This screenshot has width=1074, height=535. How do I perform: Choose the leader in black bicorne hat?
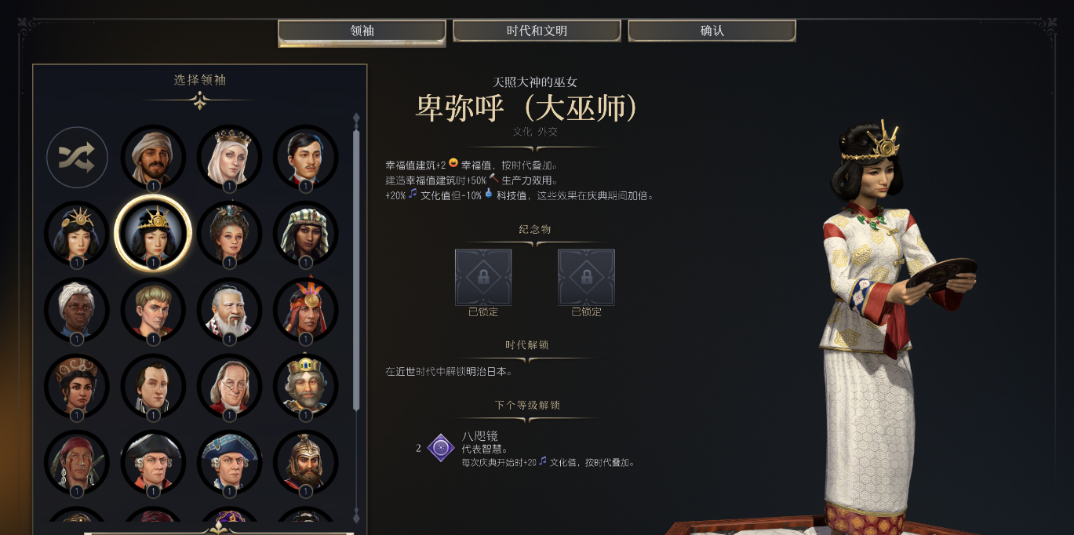pyautogui.click(x=153, y=462)
